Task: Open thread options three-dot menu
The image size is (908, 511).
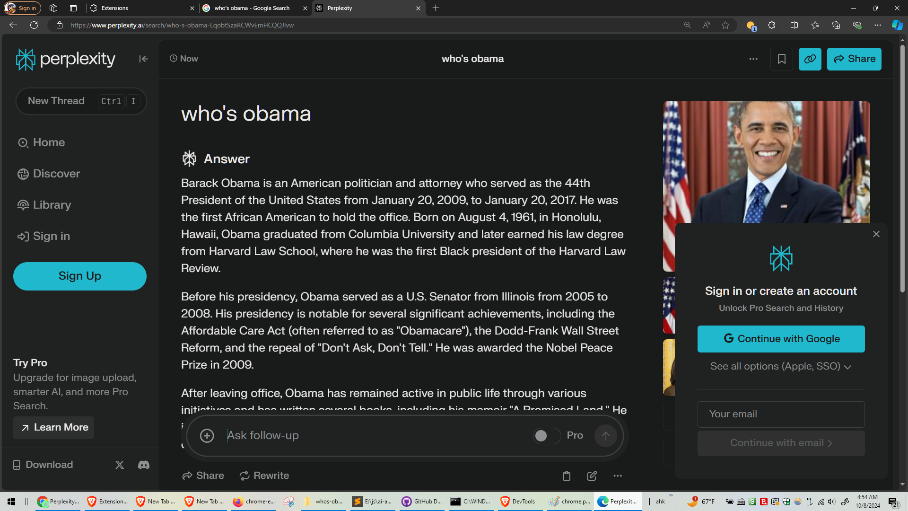Action: click(x=753, y=59)
